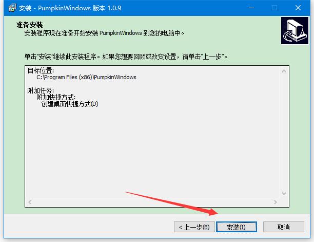Screen dimensions: 314x242
Task: Go back with the 上一步(B) button
Action: point(194,227)
